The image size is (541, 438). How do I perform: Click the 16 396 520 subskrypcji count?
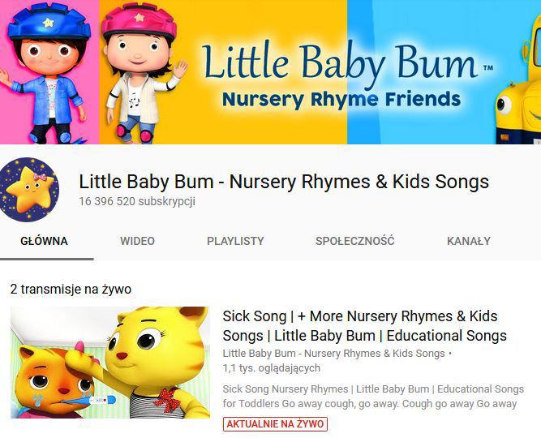tap(137, 201)
